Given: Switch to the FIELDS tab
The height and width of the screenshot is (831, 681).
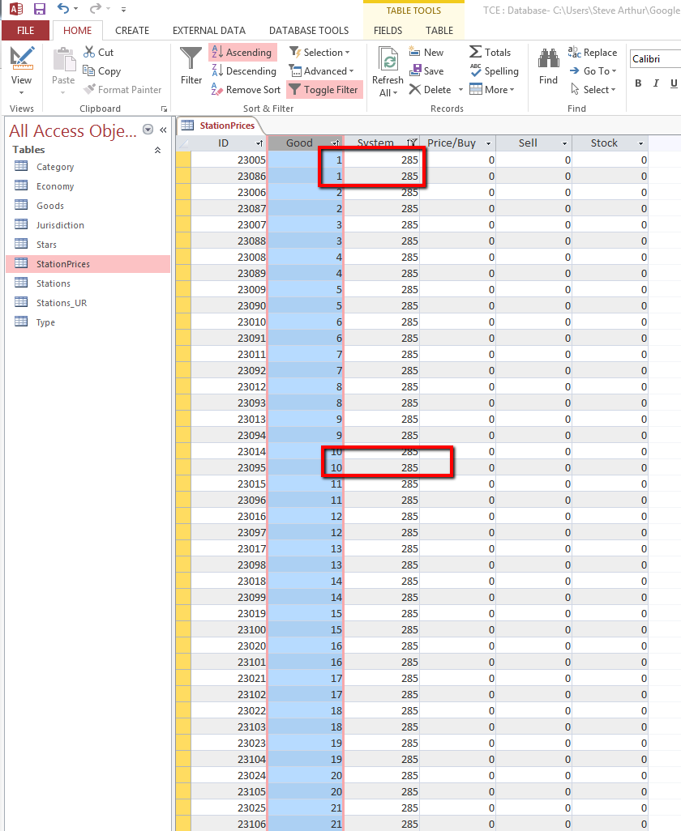Looking at the screenshot, I should [388, 30].
